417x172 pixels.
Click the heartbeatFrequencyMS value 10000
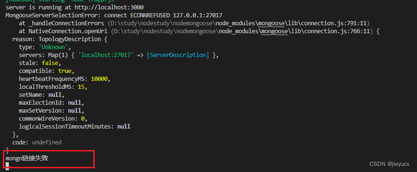(x=99, y=79)
